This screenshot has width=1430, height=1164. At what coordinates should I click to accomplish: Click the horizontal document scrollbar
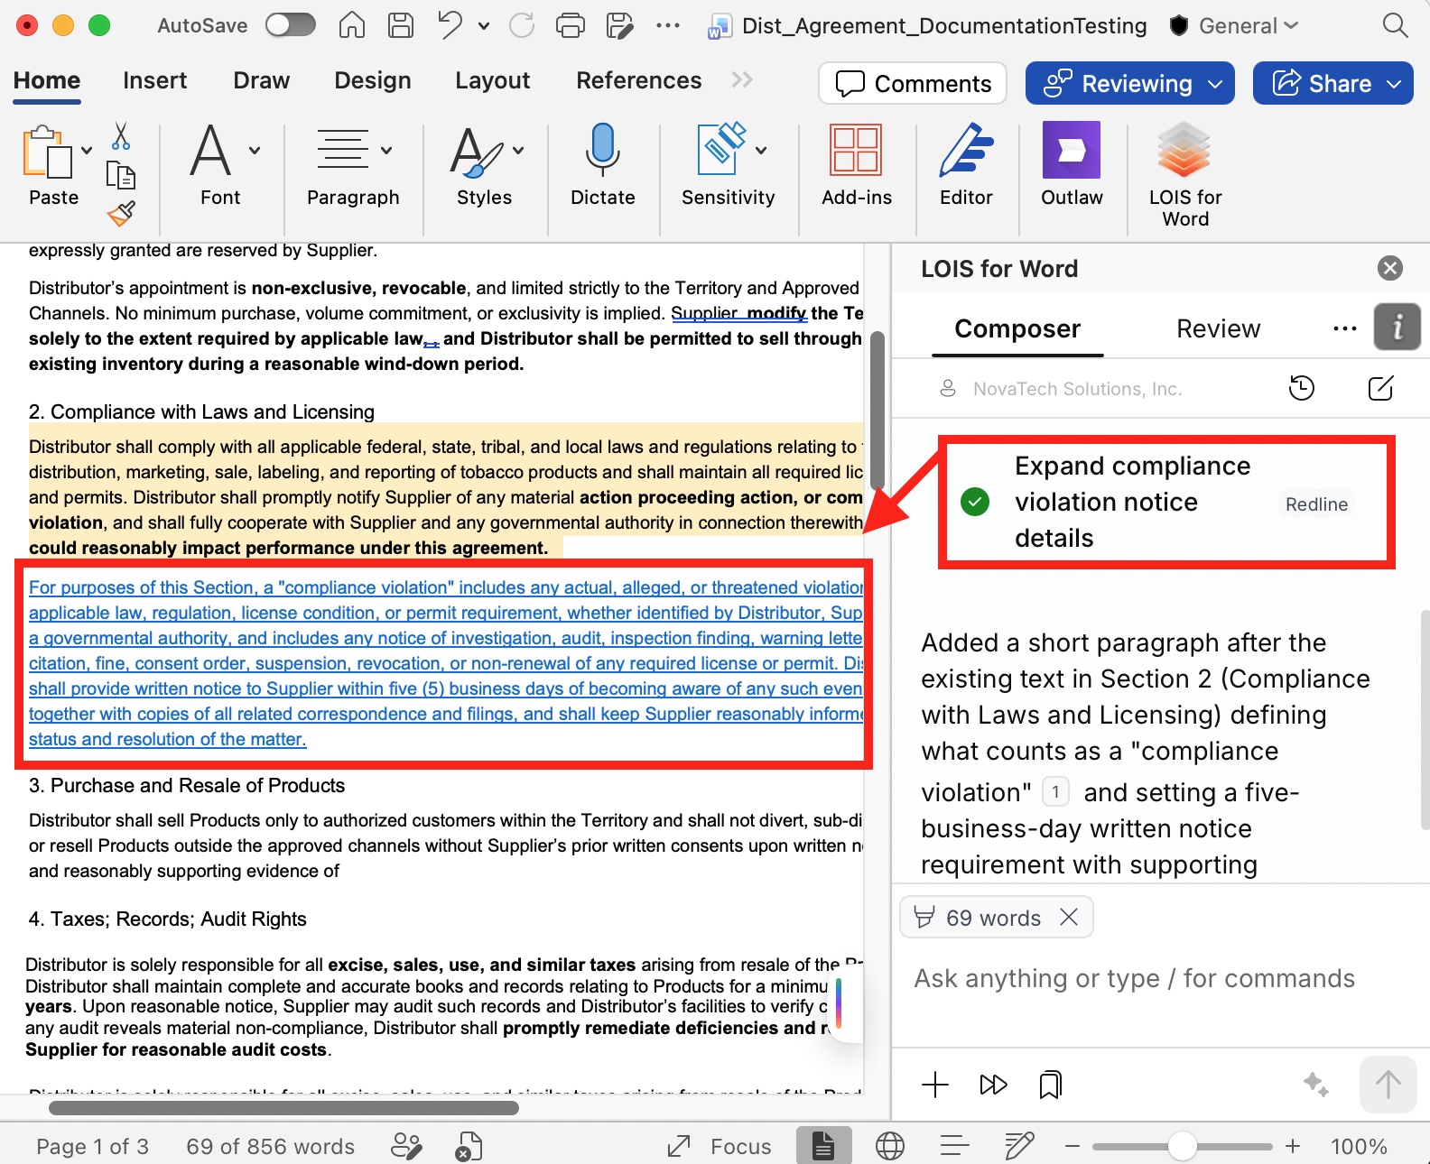coord(283,1107)
